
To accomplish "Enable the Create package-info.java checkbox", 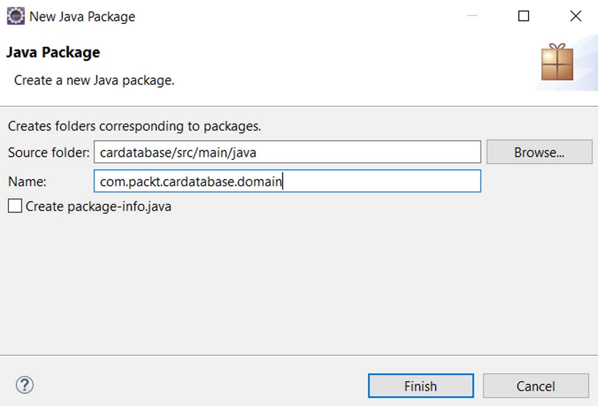I will coord(15,207).
